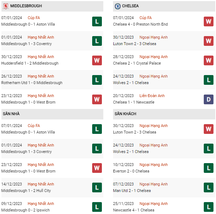Select the Sân Khách section header
This screenshot has height=214, width=216.
[x=126, y=114]
